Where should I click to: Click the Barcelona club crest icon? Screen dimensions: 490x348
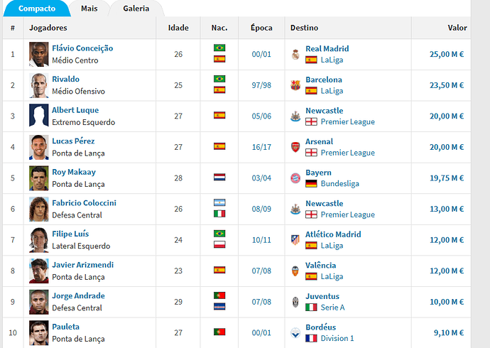[295, 85]
